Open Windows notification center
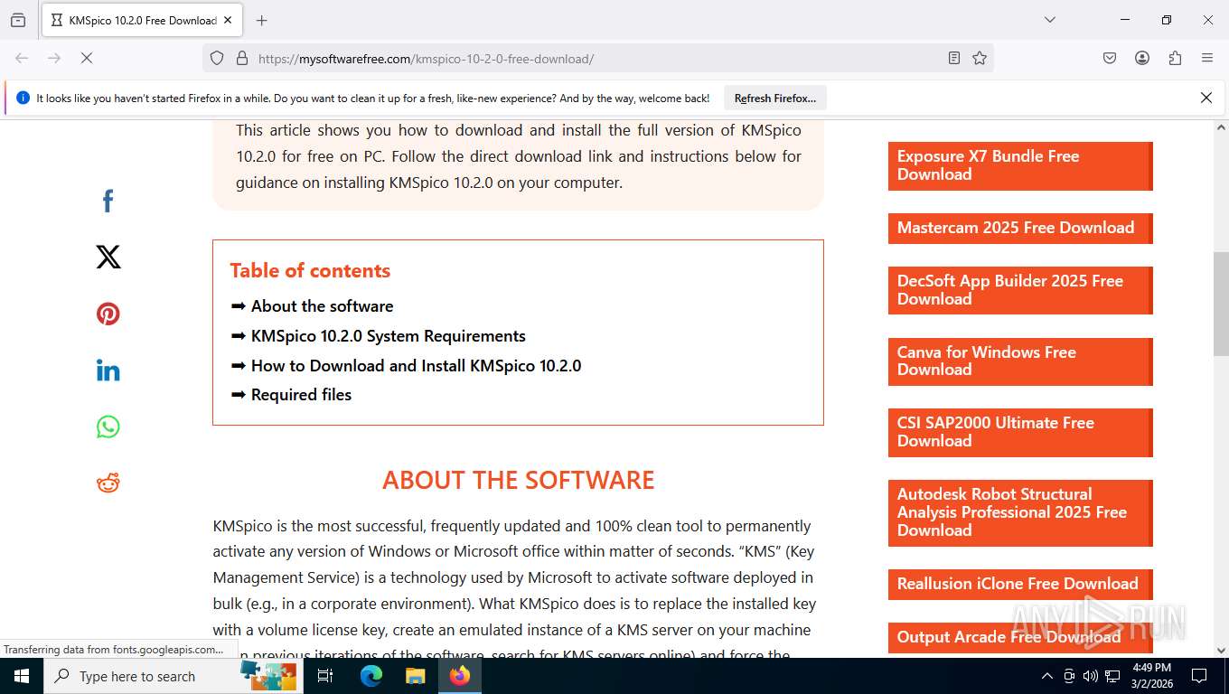The height and width of the screenshot is (694, 1229). [1199, 676]
